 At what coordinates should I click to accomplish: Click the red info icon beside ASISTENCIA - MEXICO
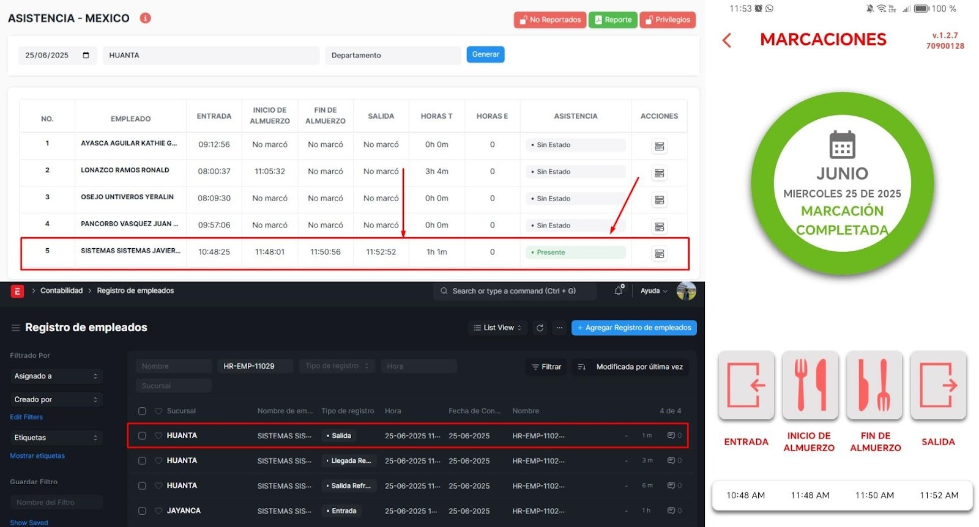145,18
